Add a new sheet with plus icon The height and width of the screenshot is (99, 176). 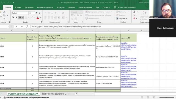69,94
